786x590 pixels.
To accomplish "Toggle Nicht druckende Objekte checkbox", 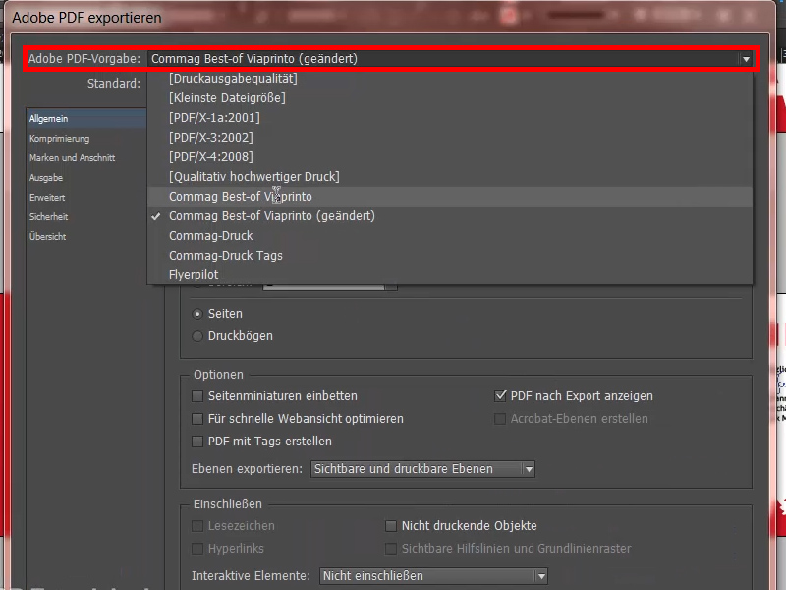I will pyautogui.click(x=391, y=526).
